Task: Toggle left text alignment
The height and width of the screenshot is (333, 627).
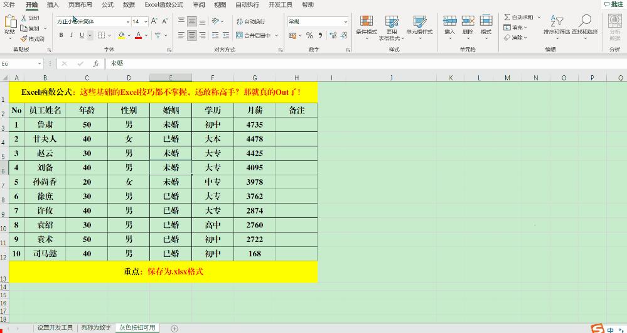Action: click(181, 35)
